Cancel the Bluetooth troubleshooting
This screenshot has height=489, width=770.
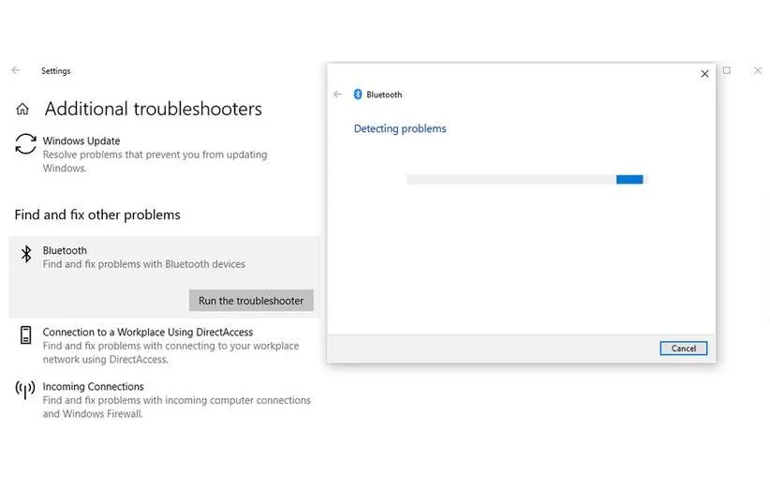coord(684,348)
